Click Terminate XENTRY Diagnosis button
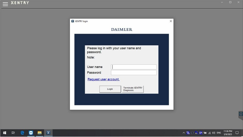This screenshot has width=243, height=137. click(x=133, y=89)
